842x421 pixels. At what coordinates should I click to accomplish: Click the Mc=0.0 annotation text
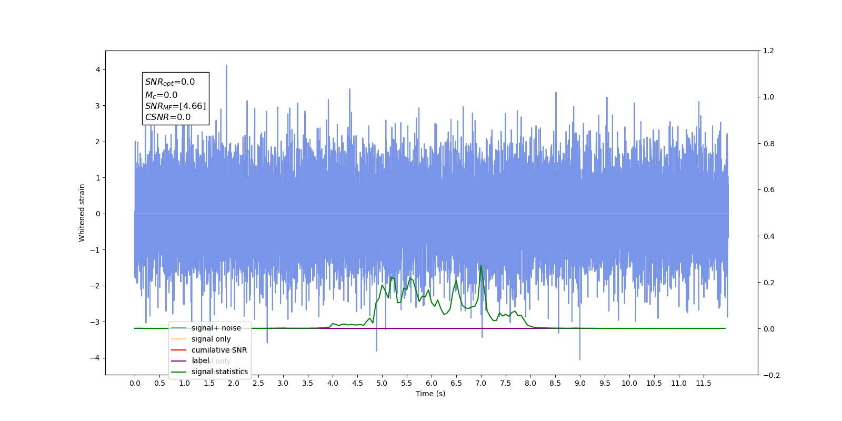(x=162, y=95)
